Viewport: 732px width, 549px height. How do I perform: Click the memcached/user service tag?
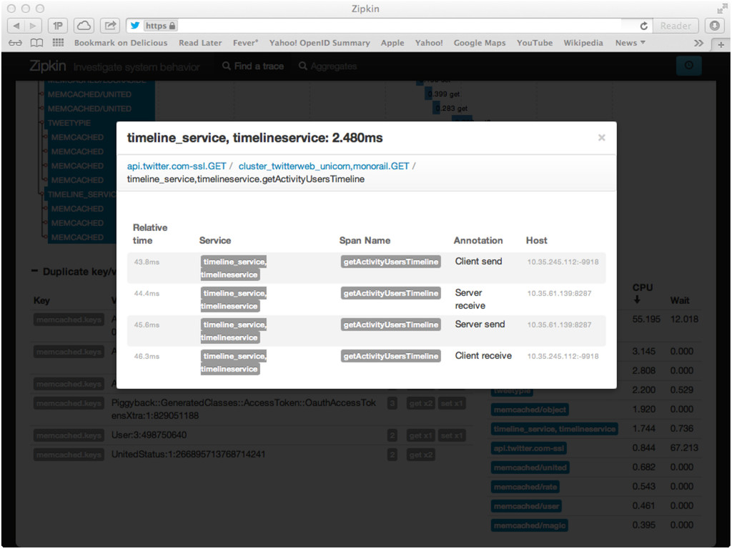tap(526, 506)
